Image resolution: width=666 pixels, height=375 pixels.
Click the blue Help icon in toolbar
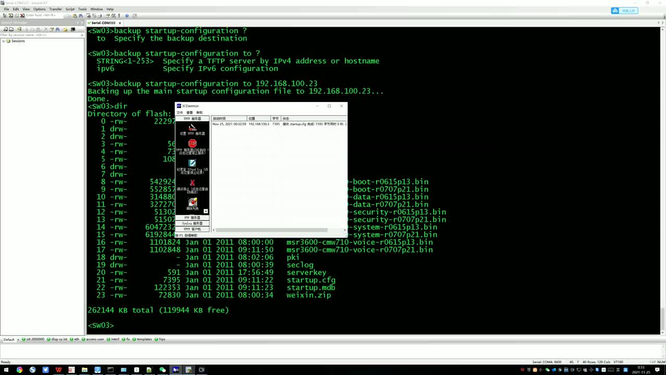point(127,16)
